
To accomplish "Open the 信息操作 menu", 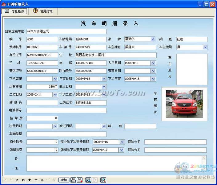I will point(14,11).
